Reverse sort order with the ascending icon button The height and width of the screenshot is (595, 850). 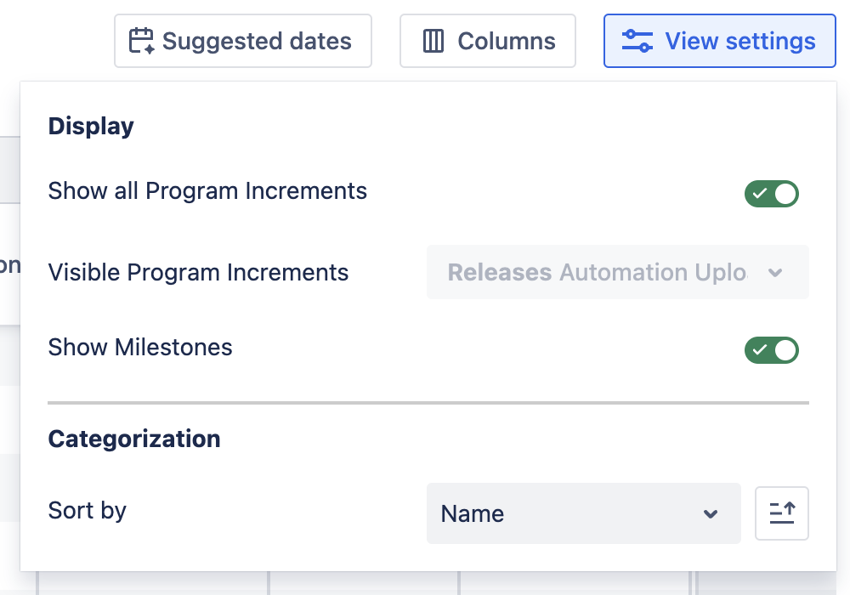pos(782,513)
